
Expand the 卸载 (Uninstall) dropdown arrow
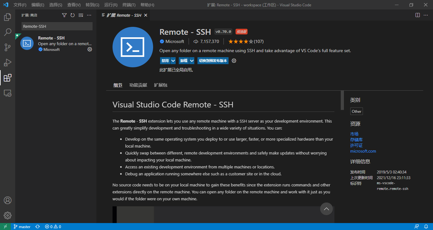(192, 61)
